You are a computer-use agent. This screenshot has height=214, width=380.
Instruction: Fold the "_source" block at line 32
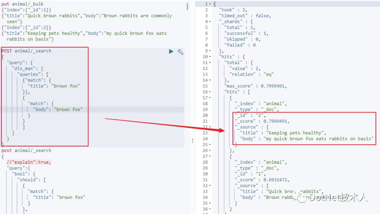coord(210,185)
